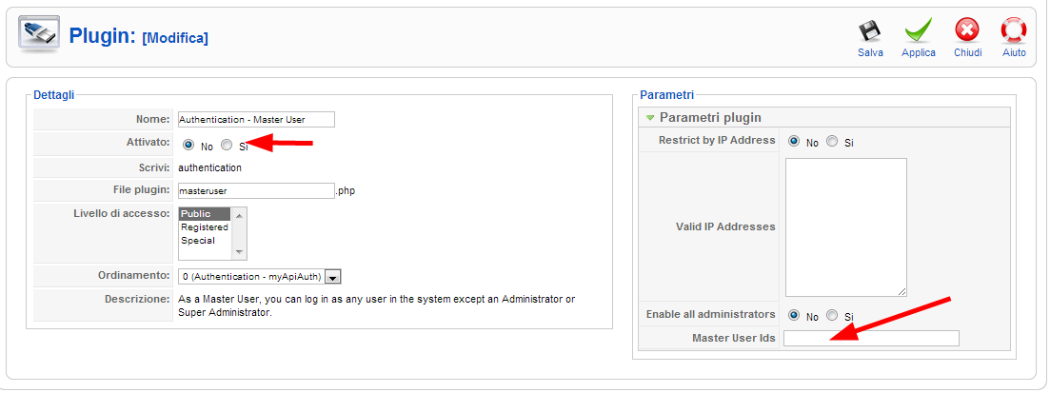1050x393 pixels.
Task: Click the Nome text field
Action: click(256, 119)
